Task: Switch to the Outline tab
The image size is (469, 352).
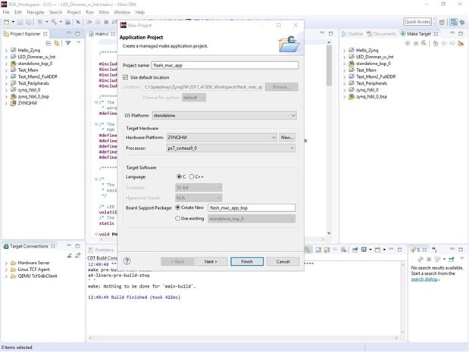Action: click(355, 34)
